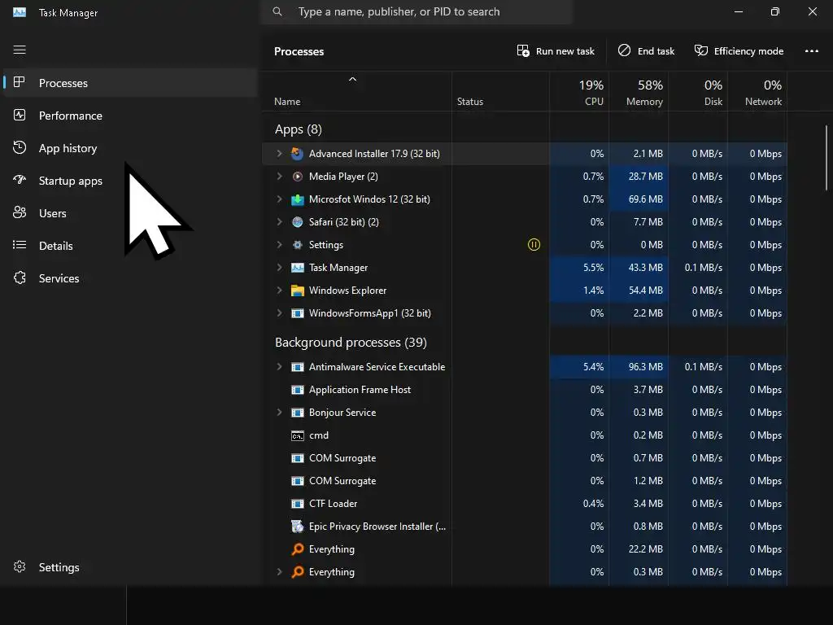Click the Task Manager title bar icon

[x=20, y=12]
